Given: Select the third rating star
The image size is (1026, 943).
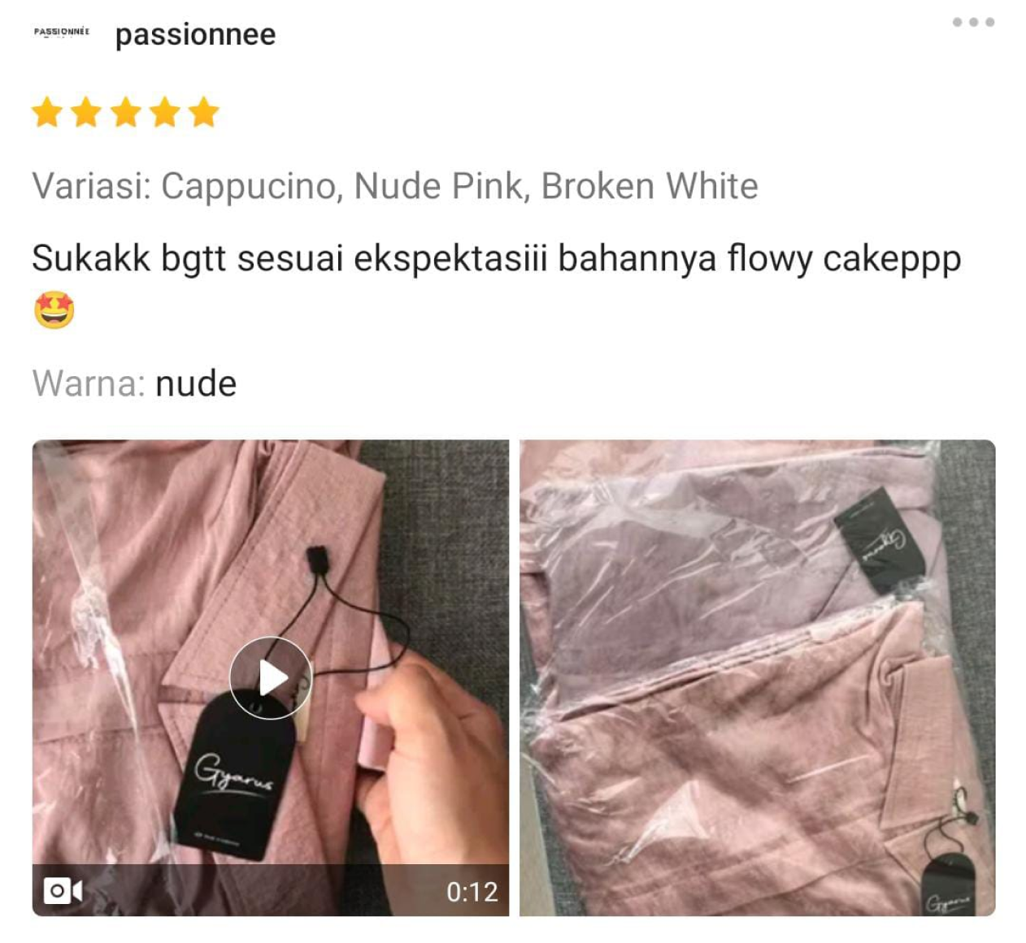Looking at the screenshot, I should point(126,112).
